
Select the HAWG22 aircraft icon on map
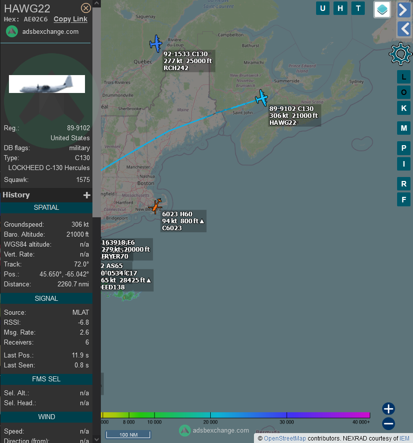click(261, 98)
